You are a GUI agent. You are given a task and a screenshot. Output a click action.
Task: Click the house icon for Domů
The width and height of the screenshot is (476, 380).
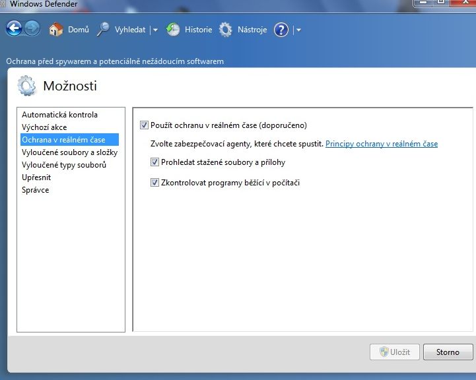click(x=56, y=30)
